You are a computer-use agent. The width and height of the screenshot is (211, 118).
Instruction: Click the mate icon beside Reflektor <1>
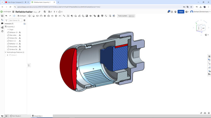click(x=20, y=44)
